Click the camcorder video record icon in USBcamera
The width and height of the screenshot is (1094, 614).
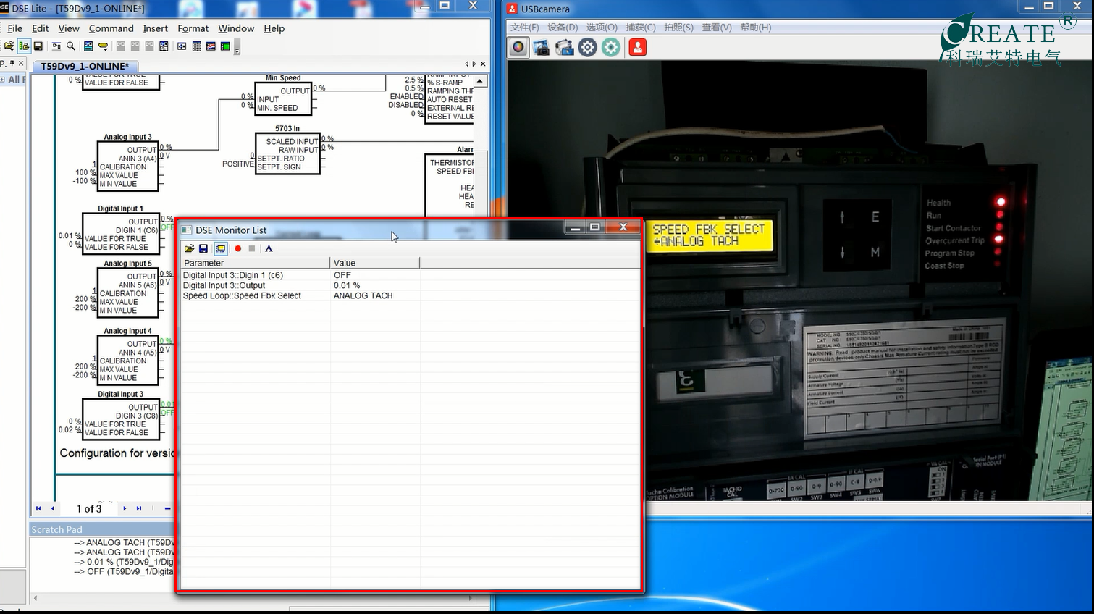click(x=565, y=48)
